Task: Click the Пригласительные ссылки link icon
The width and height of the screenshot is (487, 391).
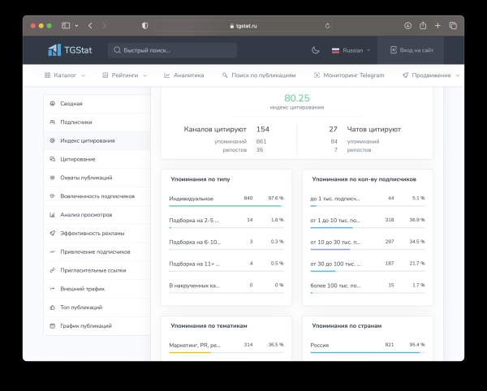Action: pos(53,270)
